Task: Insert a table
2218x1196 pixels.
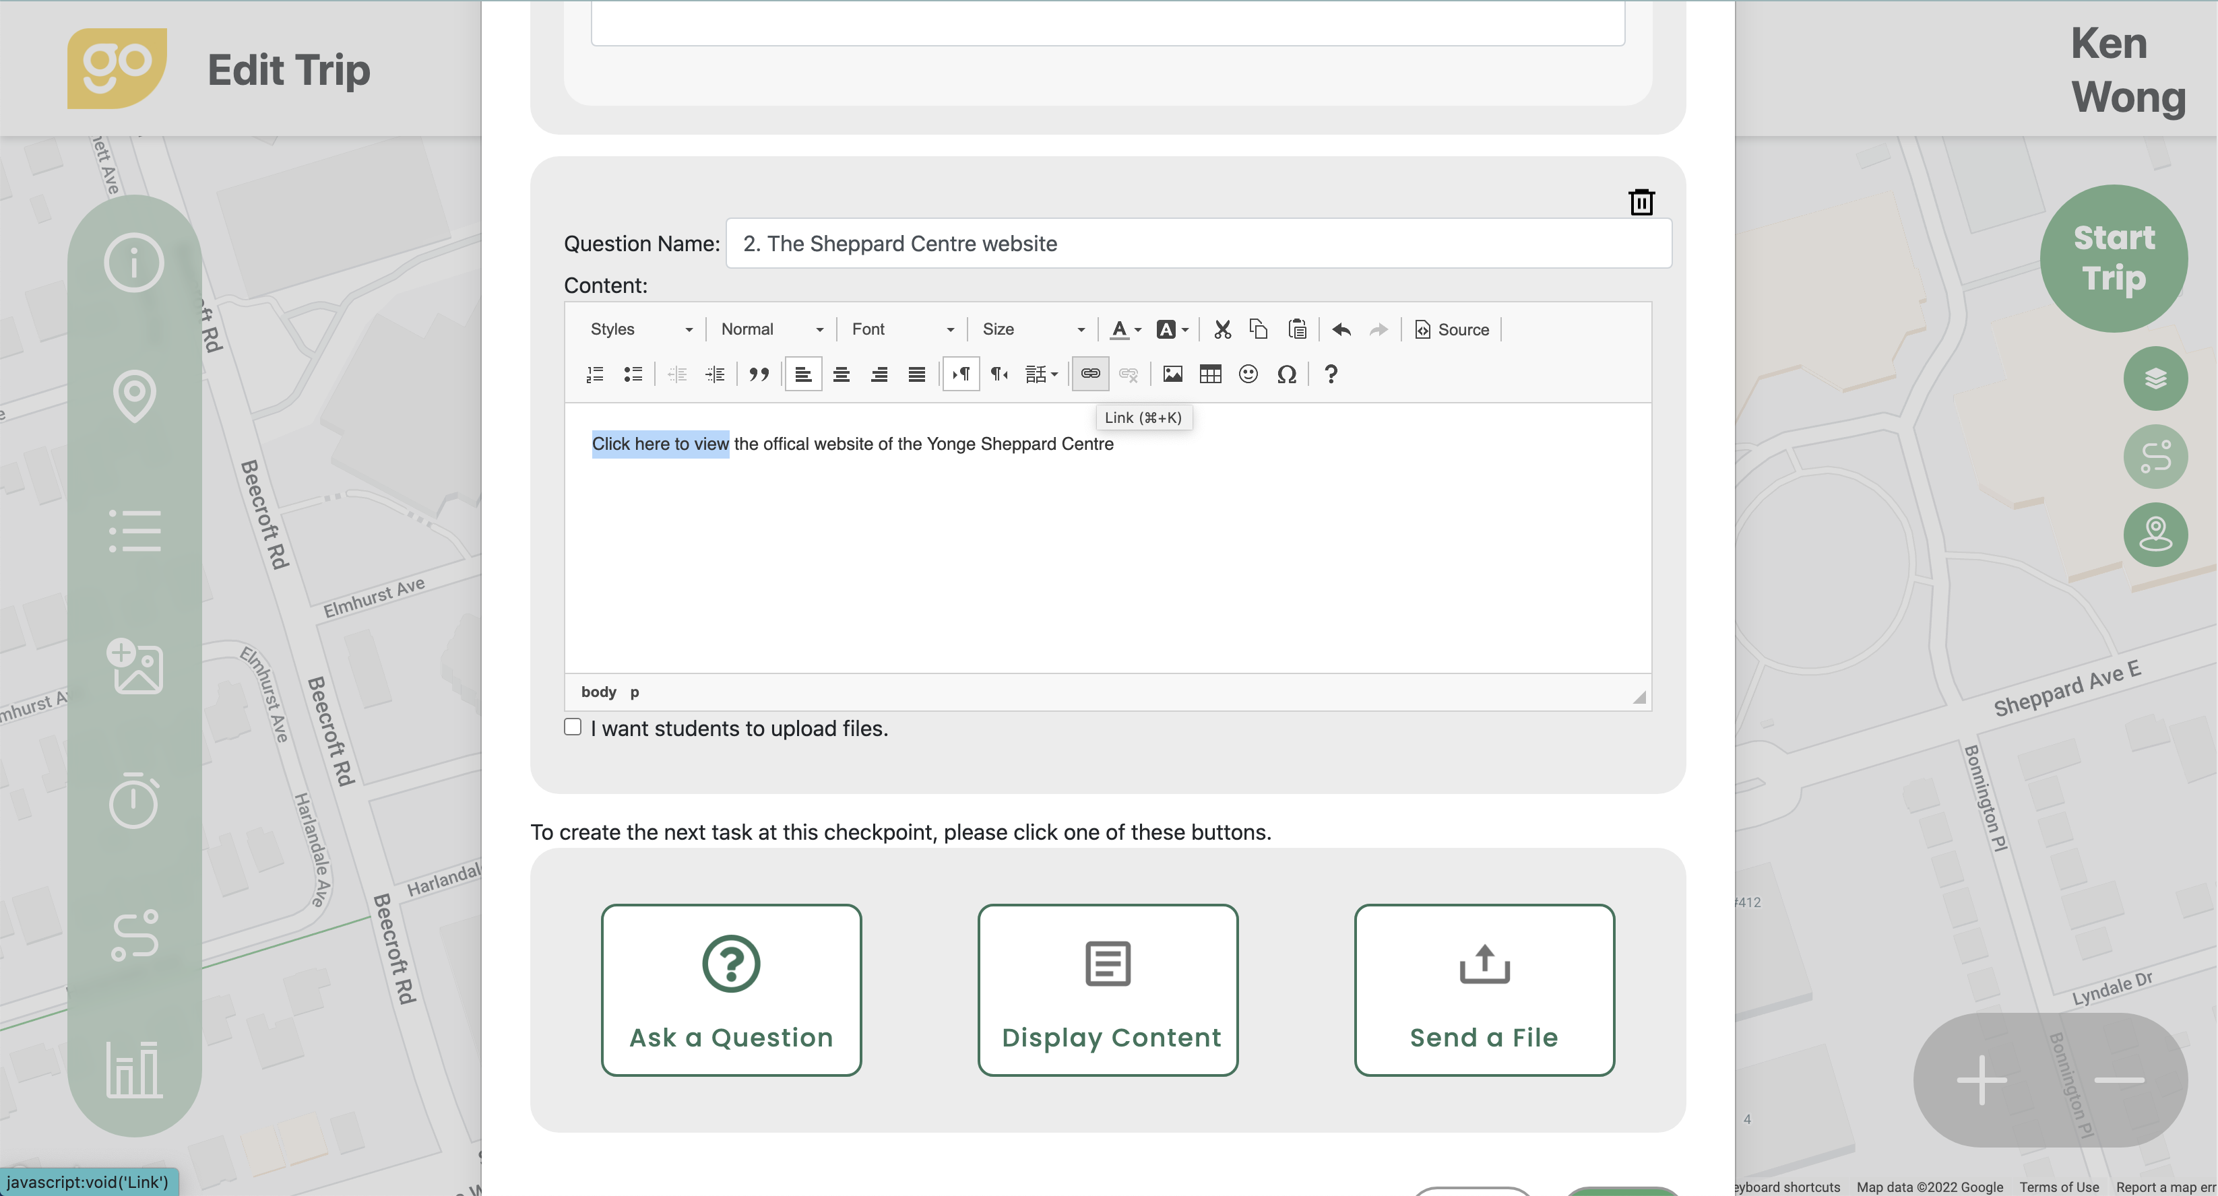Action: point(1211,374)
